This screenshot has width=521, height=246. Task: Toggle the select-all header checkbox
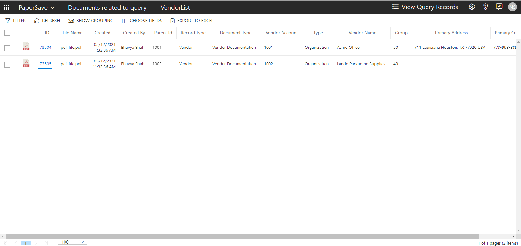(7, 33)
